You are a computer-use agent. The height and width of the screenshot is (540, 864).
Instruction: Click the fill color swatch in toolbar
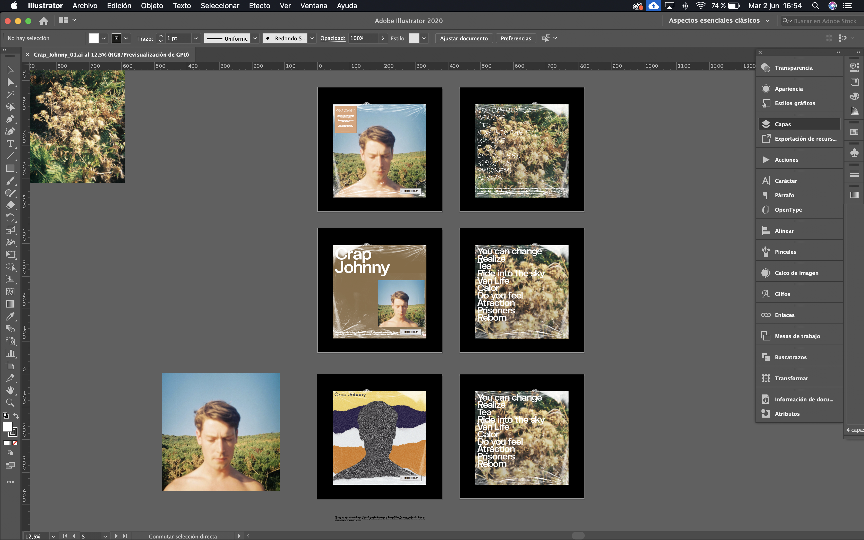pos(7,427)
